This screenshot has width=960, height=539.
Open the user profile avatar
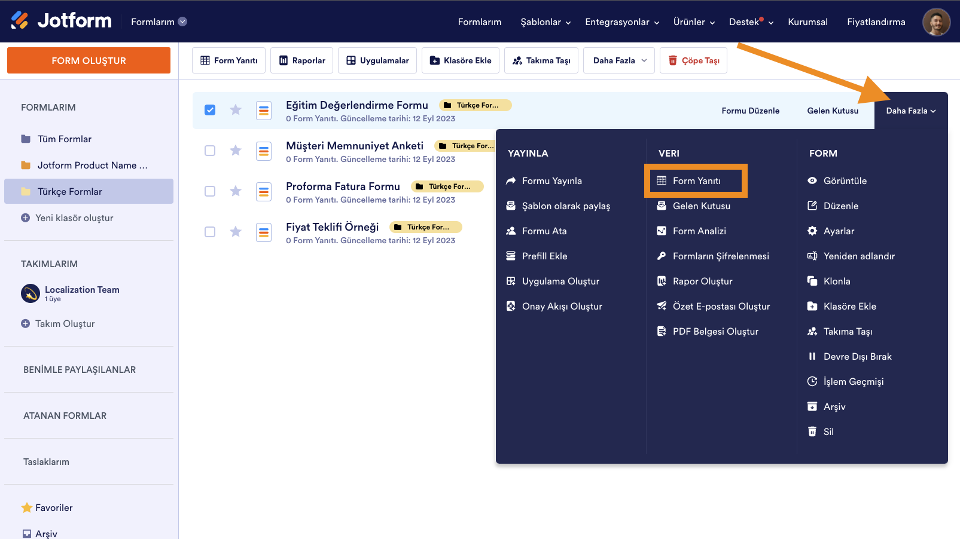936,22
